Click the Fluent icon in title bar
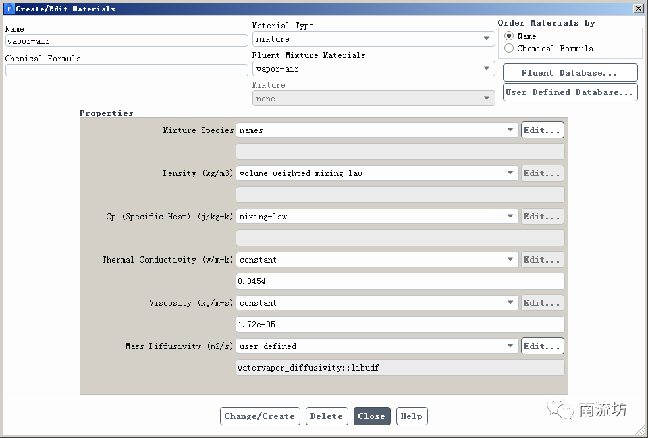The height and width of the screenshot is (438, 648). 9,9
